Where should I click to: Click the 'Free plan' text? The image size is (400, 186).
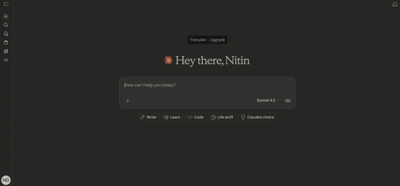[198, 40]
